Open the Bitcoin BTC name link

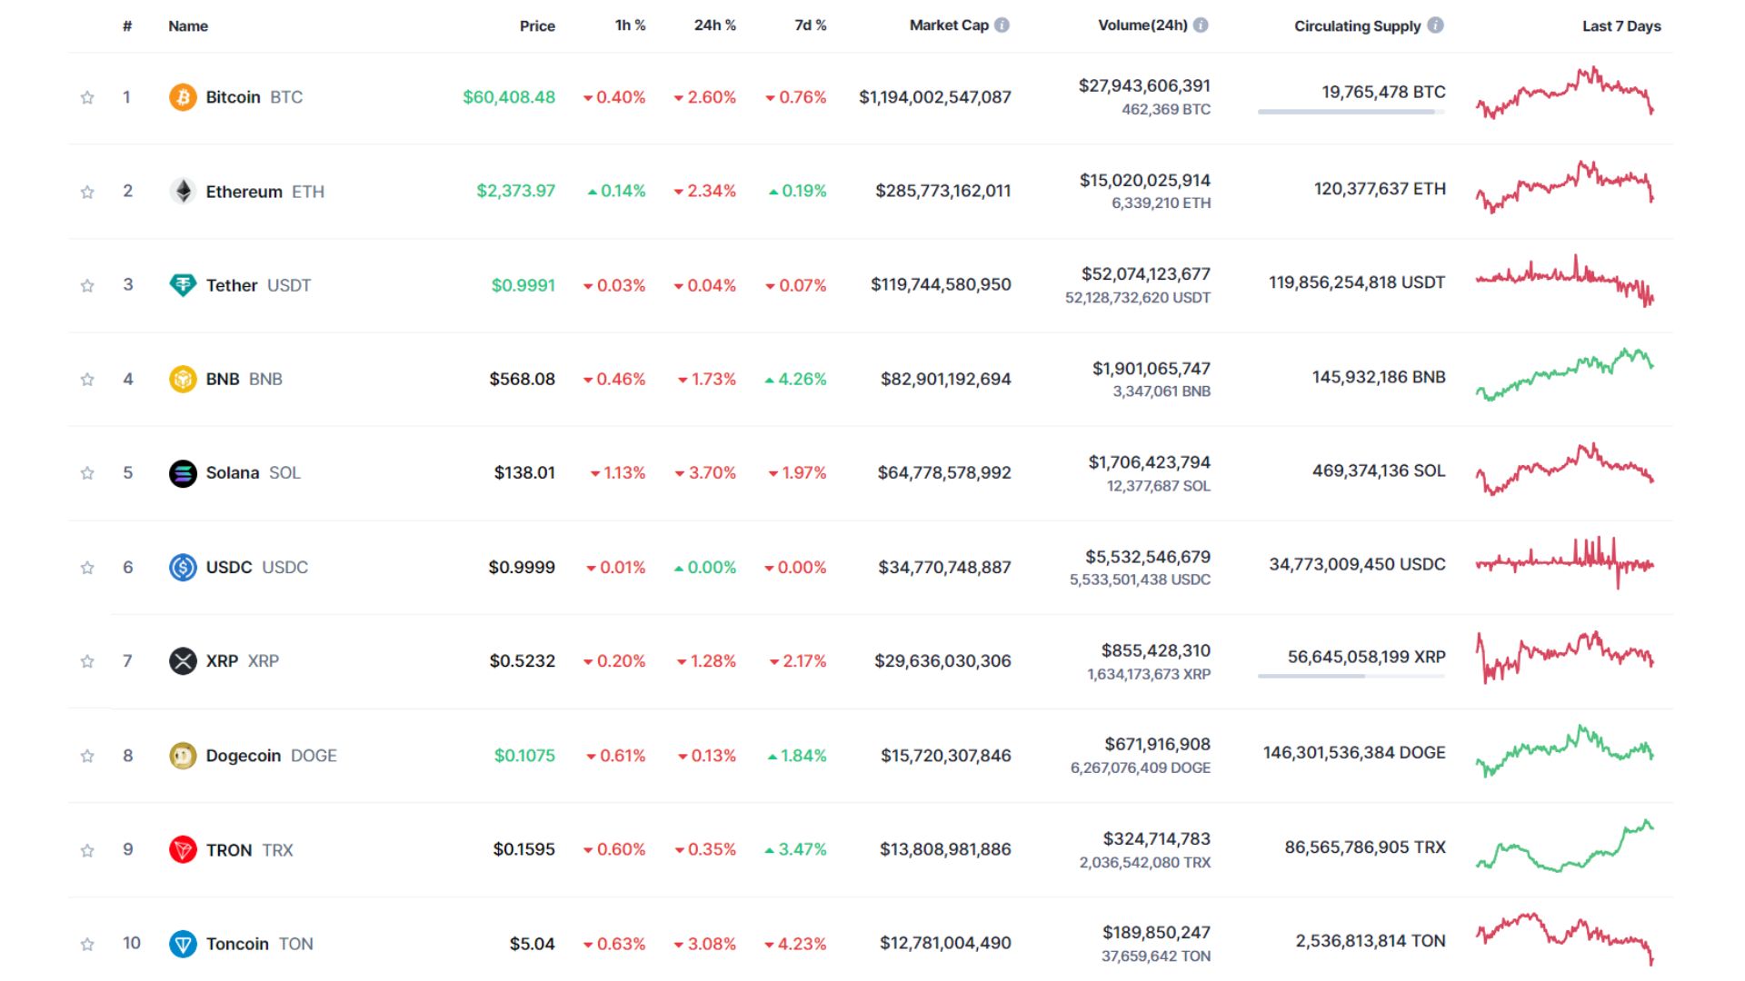coord(234,96)
